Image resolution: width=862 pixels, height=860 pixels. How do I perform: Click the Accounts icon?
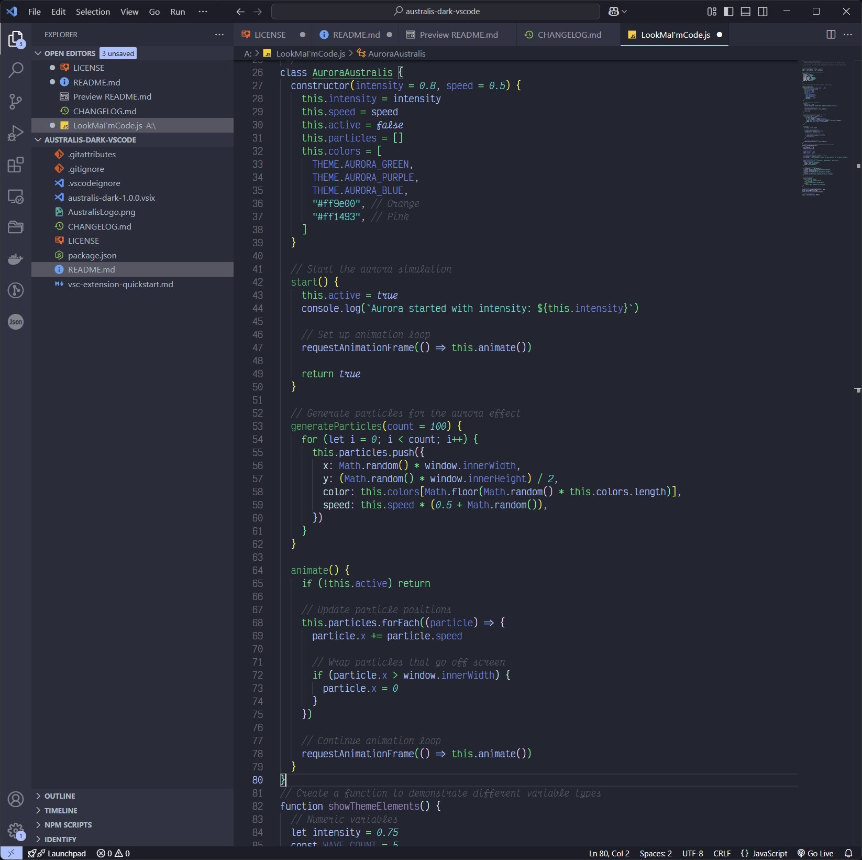[x=16, y=799]
